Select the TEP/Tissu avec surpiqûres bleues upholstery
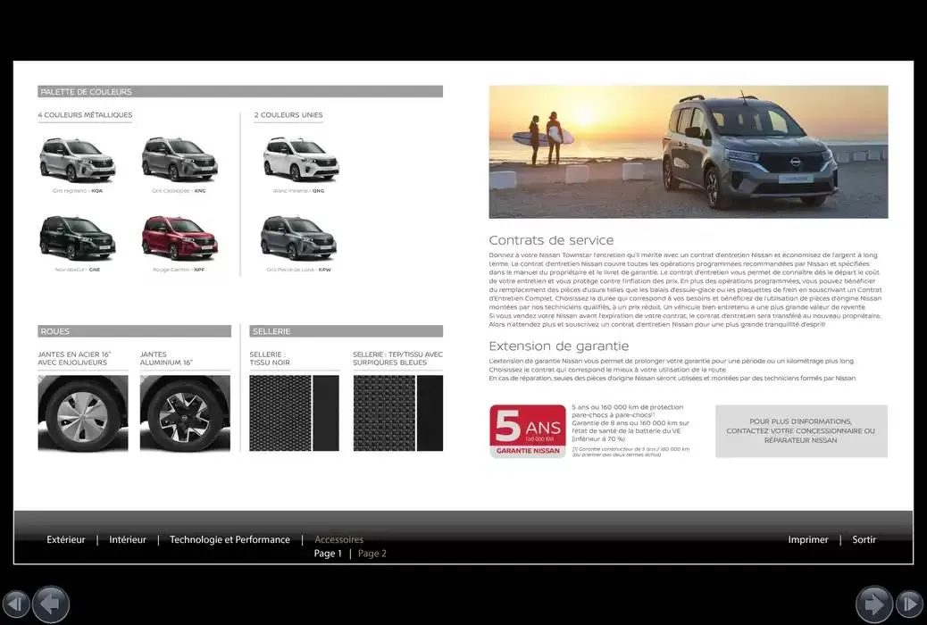The height and width of the screenshot is (625, 927). tap(397, 412)
